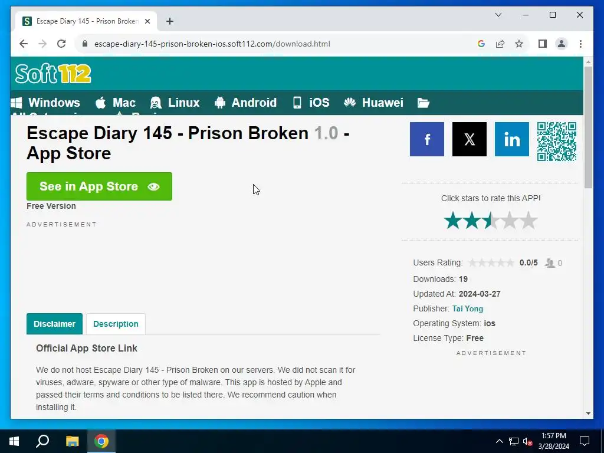This screenshot has height=453, width=604.
Task: Go back to the previous page
Action: tap(24, 44)
